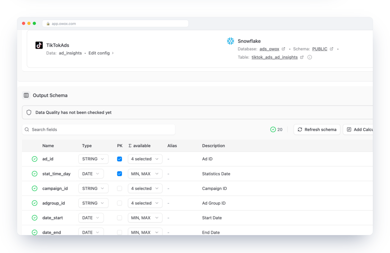Click the Refresh schema button
Viewport: 390px width, 253px height.
[x=317, y=129]
